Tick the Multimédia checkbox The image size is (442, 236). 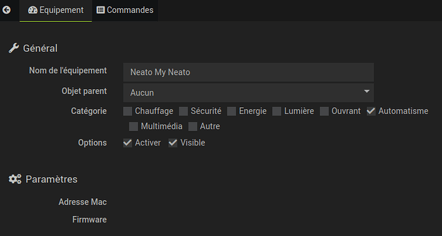coord(133,126)
